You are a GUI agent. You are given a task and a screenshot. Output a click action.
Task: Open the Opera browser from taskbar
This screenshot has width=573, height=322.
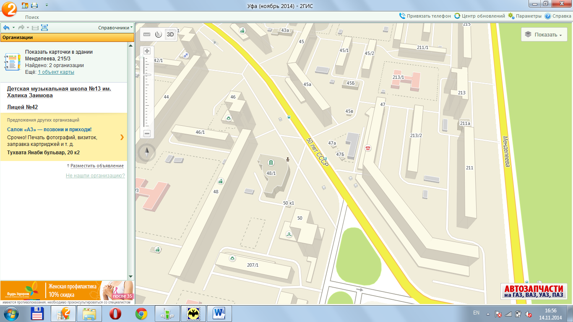pyautogui.click(x=115, y=314)
